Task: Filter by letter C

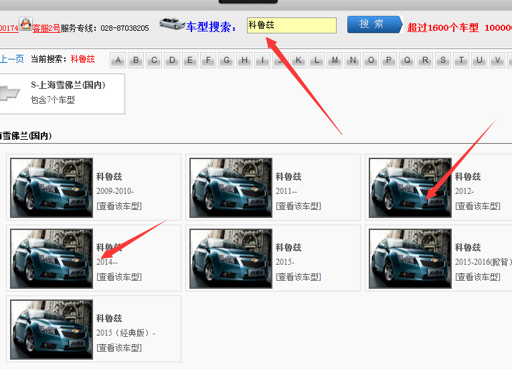Action: point(154,60)
